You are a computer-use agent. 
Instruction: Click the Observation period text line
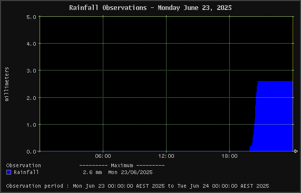point(138,186)
